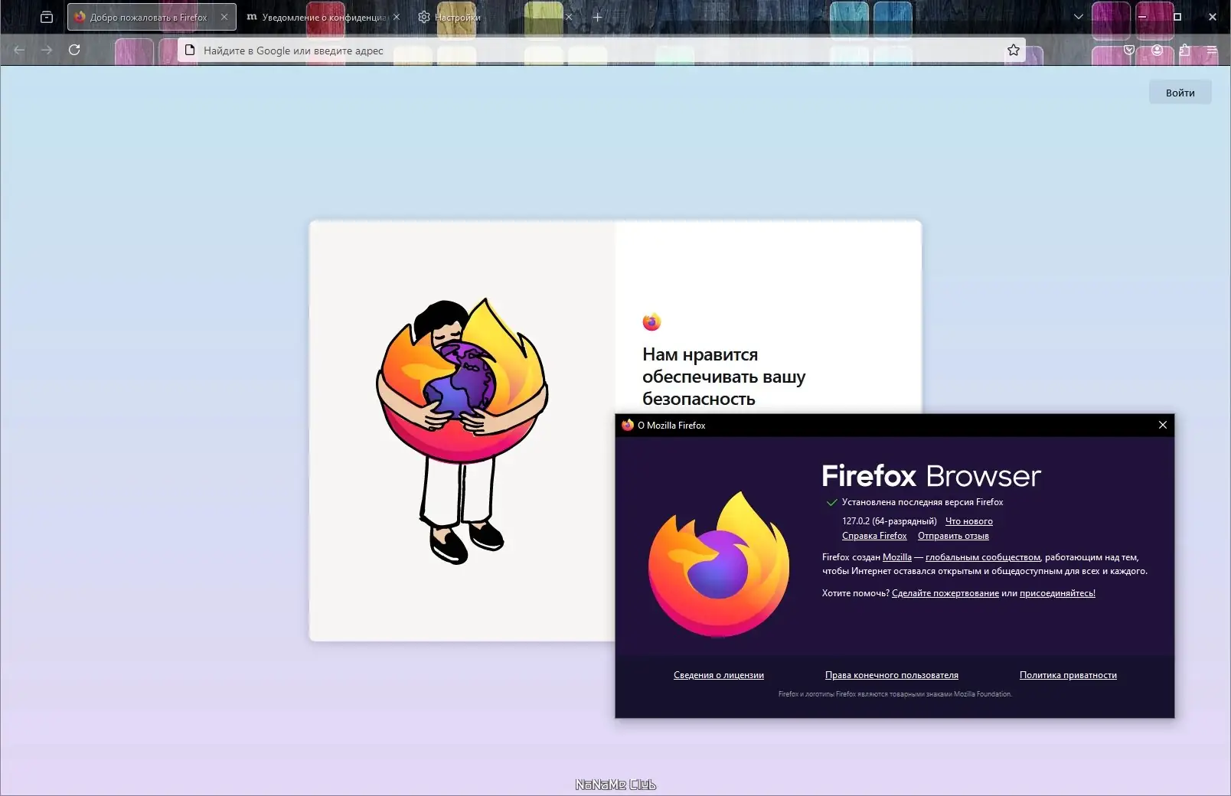This screenshot has height=796, width=1231.
Task: Bookmark this page with the star icon
Action: 1014,50
